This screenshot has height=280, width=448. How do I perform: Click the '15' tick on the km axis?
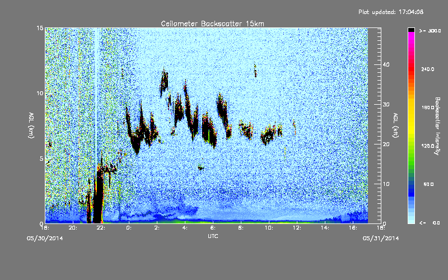(x=40, y=28)
